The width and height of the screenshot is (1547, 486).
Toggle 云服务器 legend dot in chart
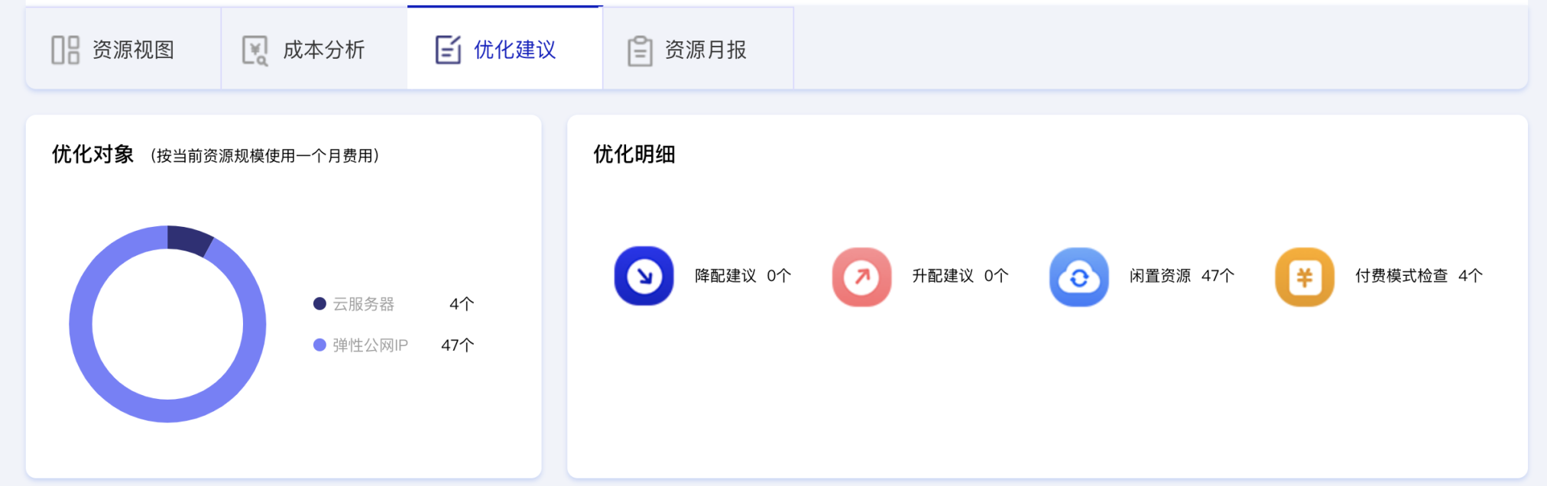[319, 304]
